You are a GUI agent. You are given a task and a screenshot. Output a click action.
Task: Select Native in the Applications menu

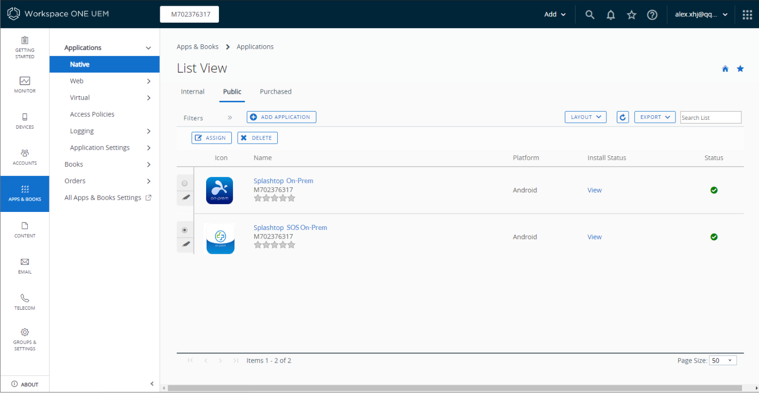[x=105, y=64]
